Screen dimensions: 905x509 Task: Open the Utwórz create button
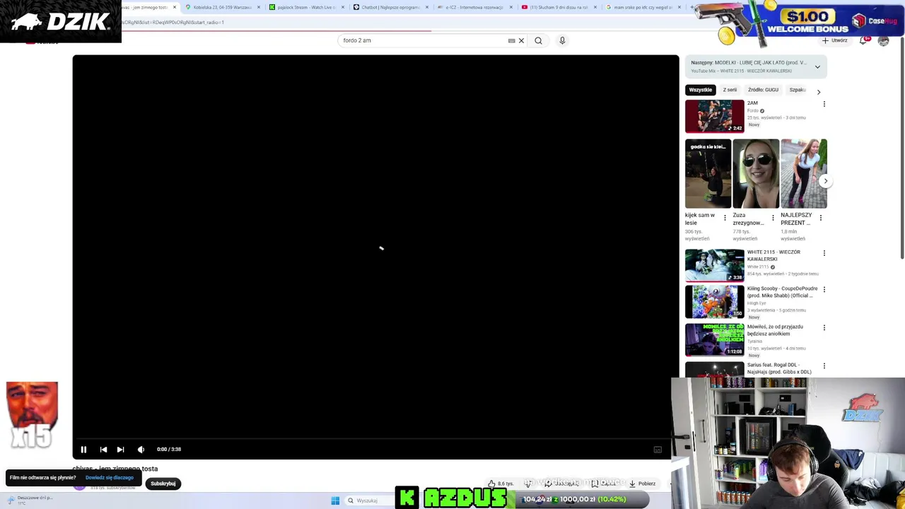(835, 40)
